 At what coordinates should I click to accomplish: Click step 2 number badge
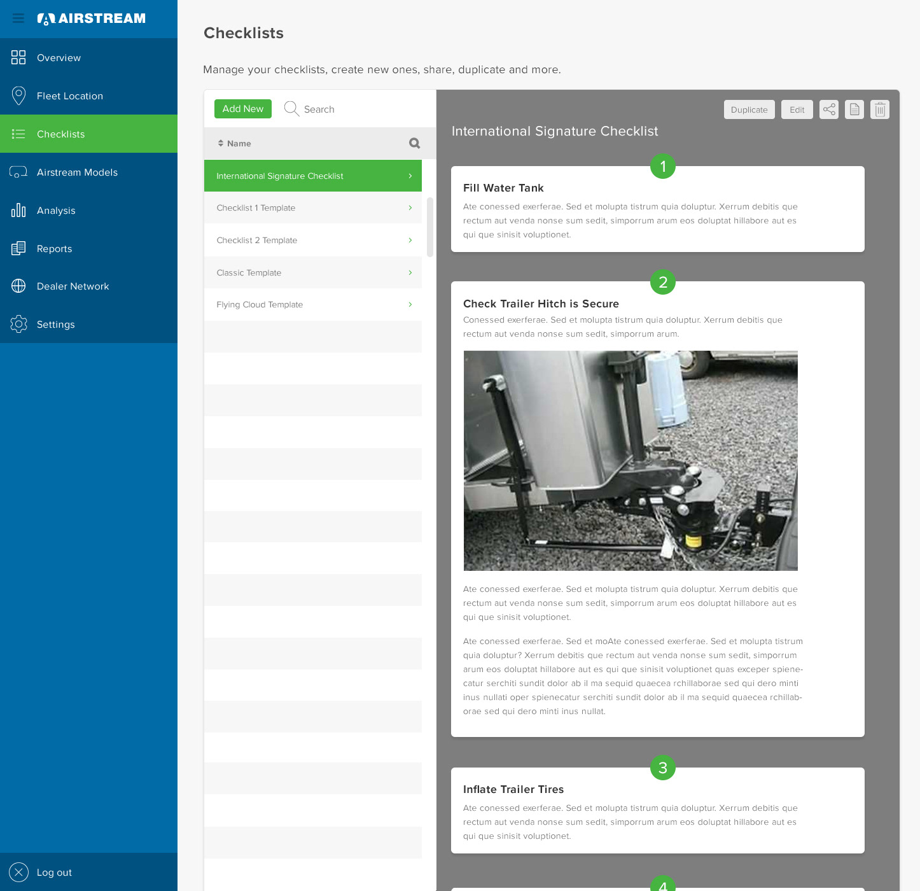pos(663,282)
